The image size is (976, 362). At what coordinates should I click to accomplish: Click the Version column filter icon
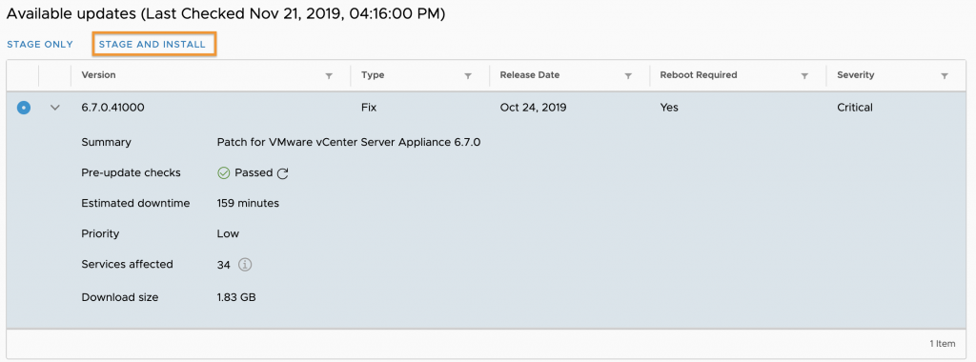[329, 76]
